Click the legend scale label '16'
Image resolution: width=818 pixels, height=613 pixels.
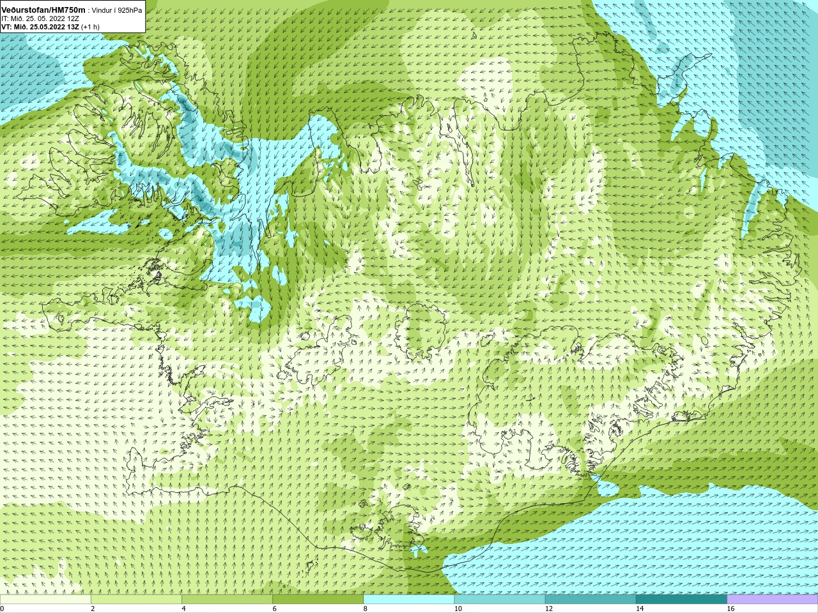(731, 609)
